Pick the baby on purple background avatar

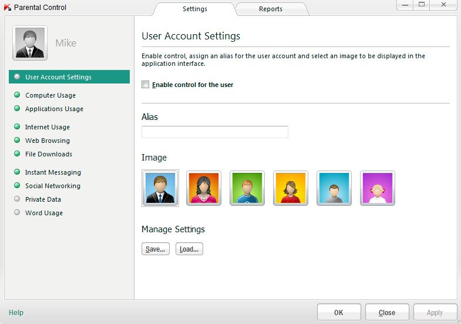click(378, 188)
